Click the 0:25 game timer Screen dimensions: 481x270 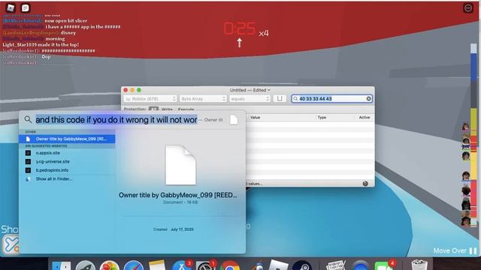coord(239,28)
